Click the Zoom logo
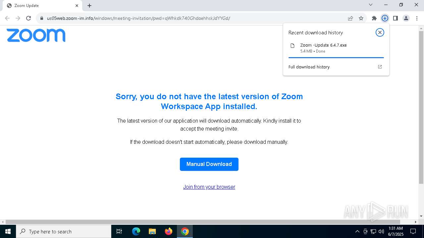 [36, 35]
